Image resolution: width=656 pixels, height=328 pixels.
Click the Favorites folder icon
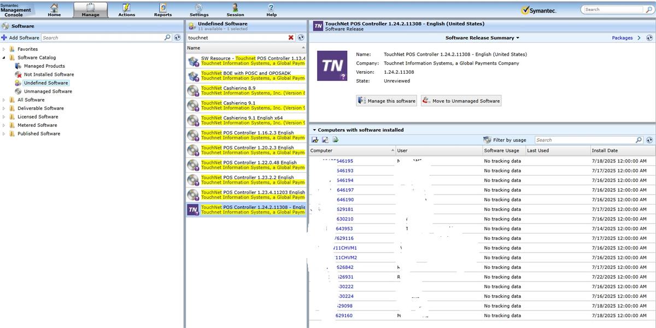12,49
